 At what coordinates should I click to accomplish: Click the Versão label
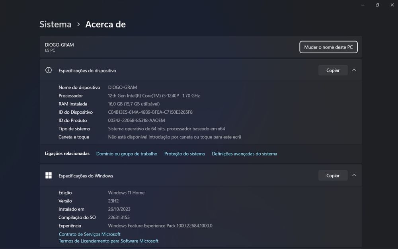coord(65,201)
